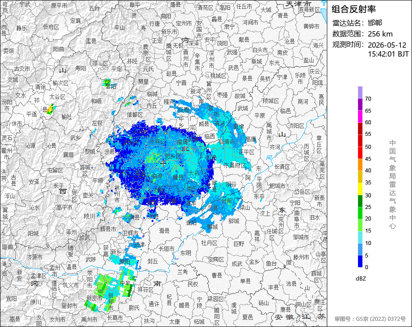Viewport: 412px width, 327px height.
Task: Select the gold 35–40 dBZ legend swatch
Action: point(360,177)
